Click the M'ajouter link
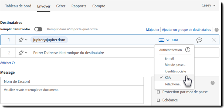 [153, 30]
